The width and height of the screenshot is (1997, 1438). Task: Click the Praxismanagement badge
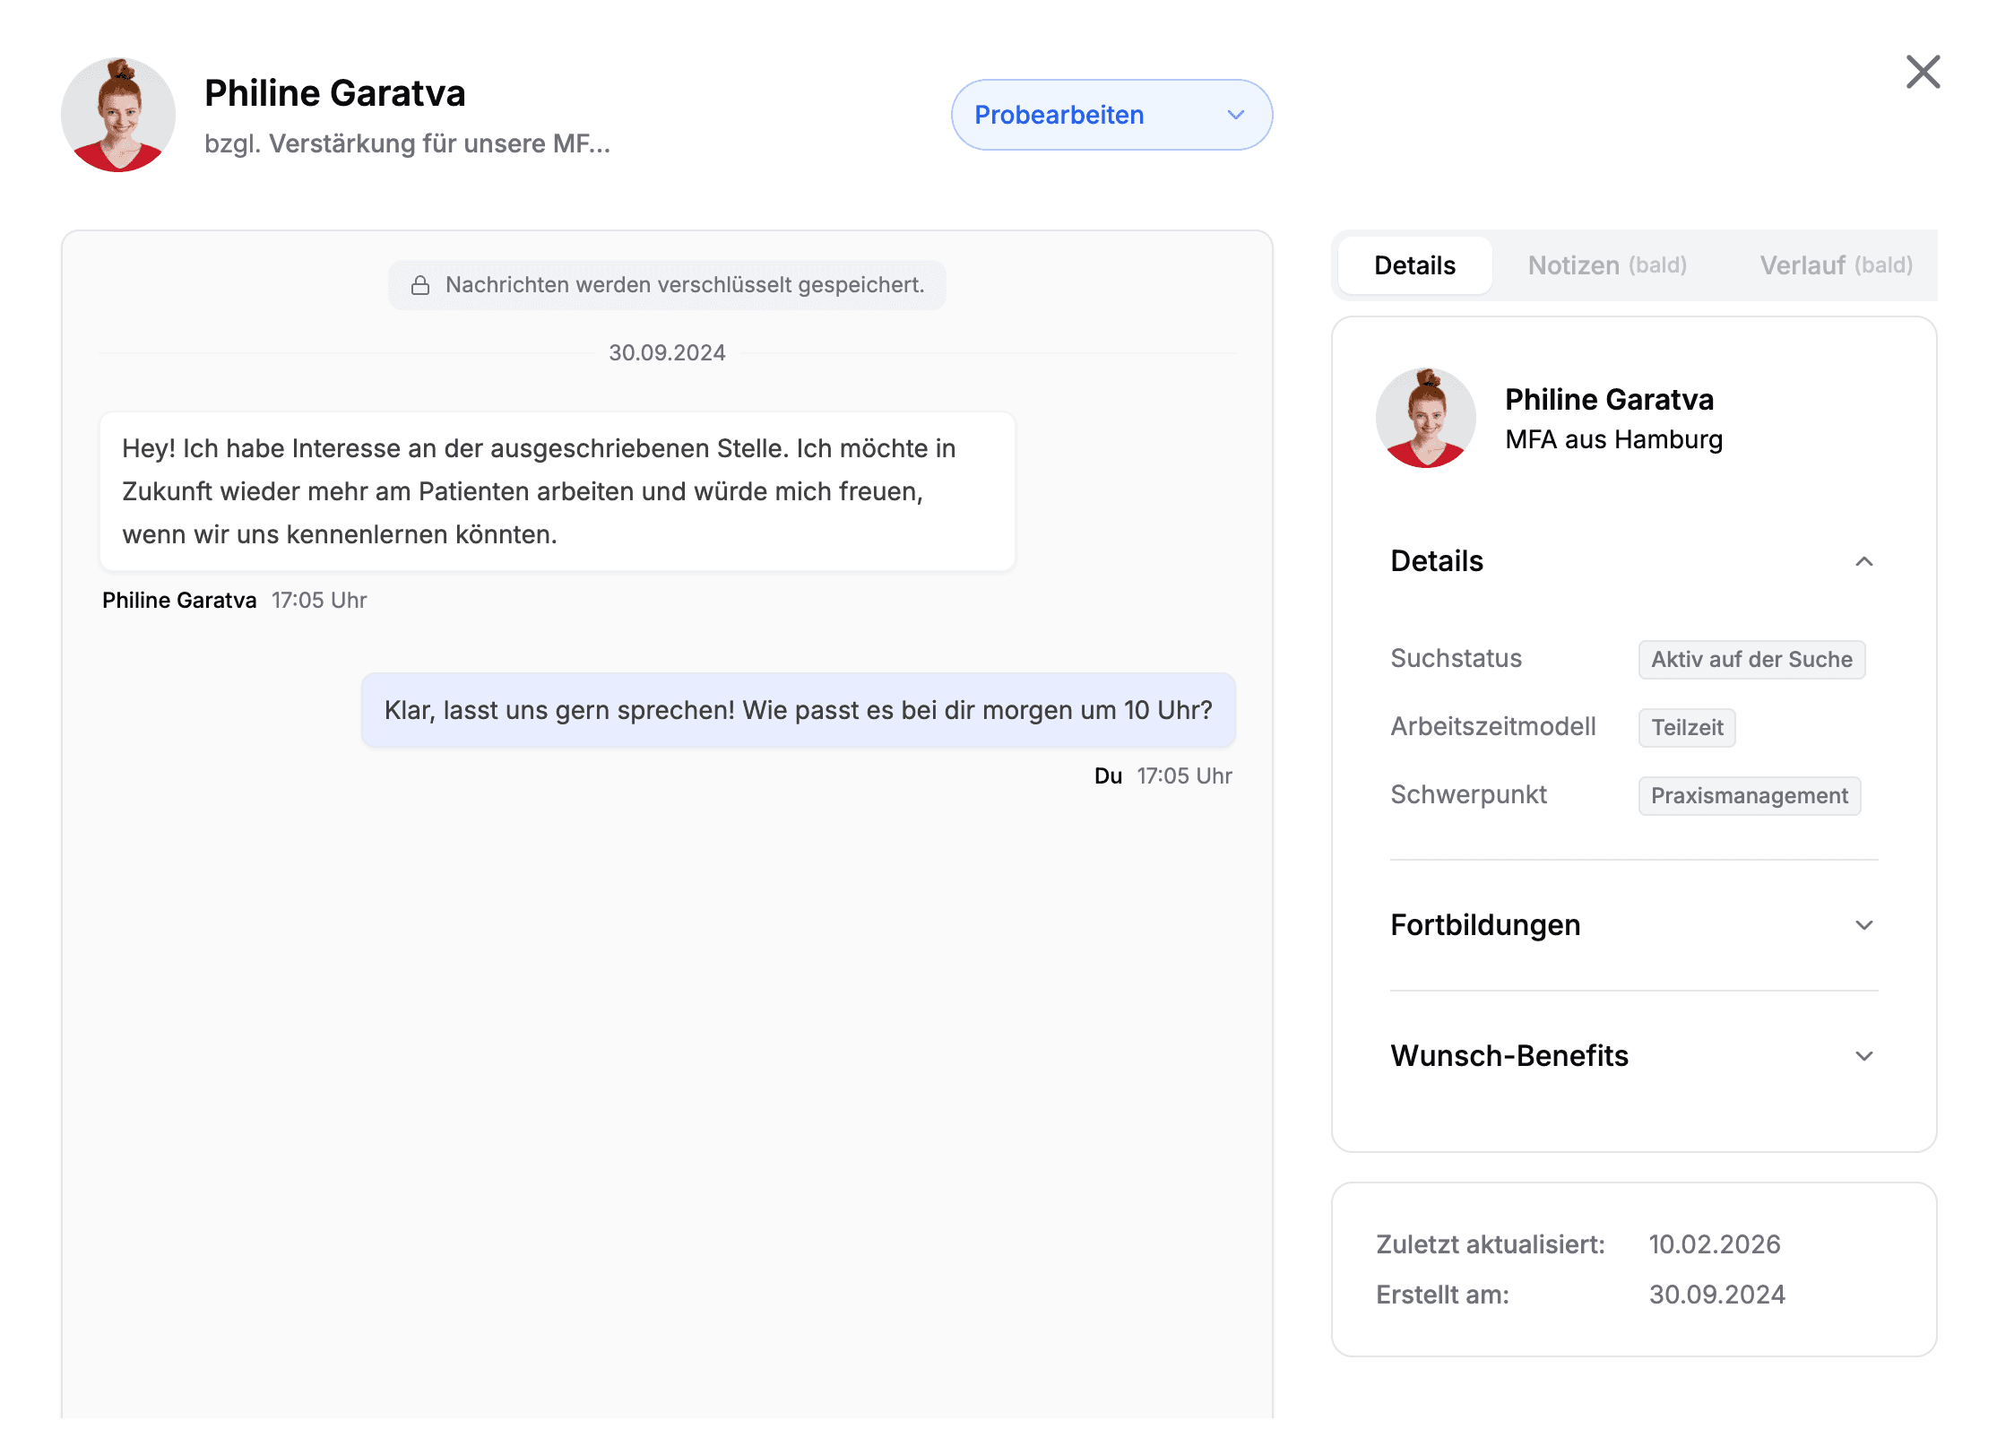[1749, 795]
